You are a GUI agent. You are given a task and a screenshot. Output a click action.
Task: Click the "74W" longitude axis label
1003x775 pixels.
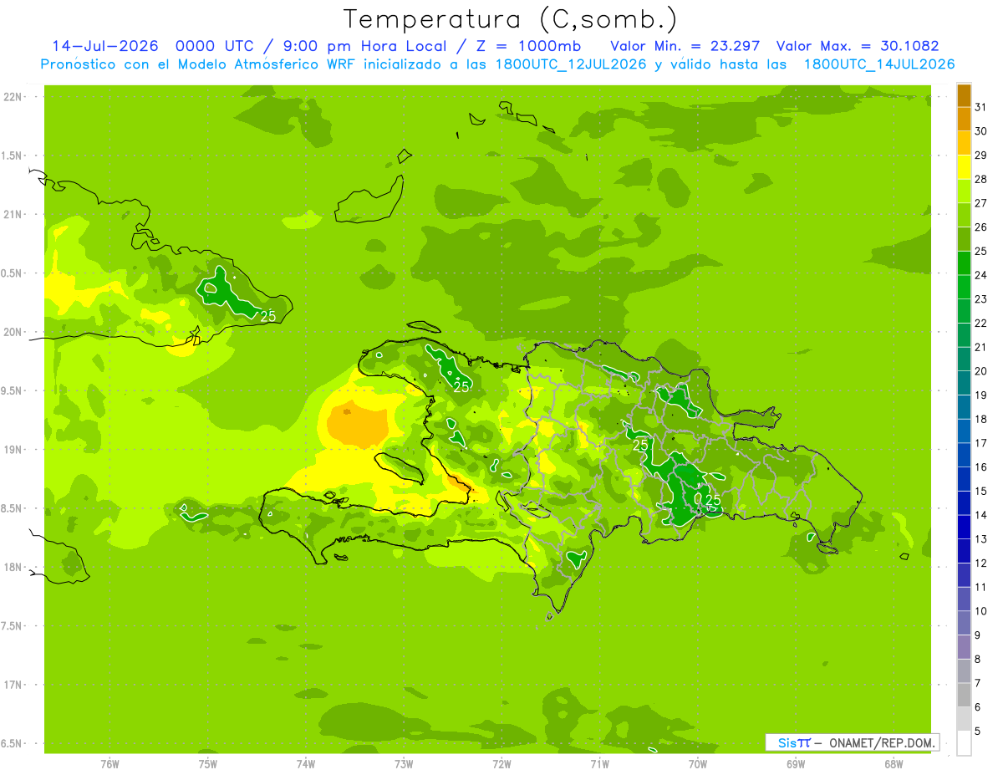[306, 764]
